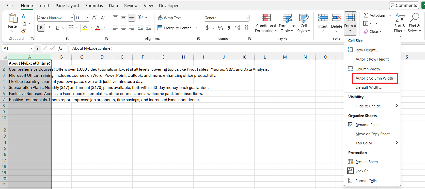Image resolution: width=425 pixels, height=189 pixels.
Task: Open Alignment settings dialog launcher
Action: (199, 39)
